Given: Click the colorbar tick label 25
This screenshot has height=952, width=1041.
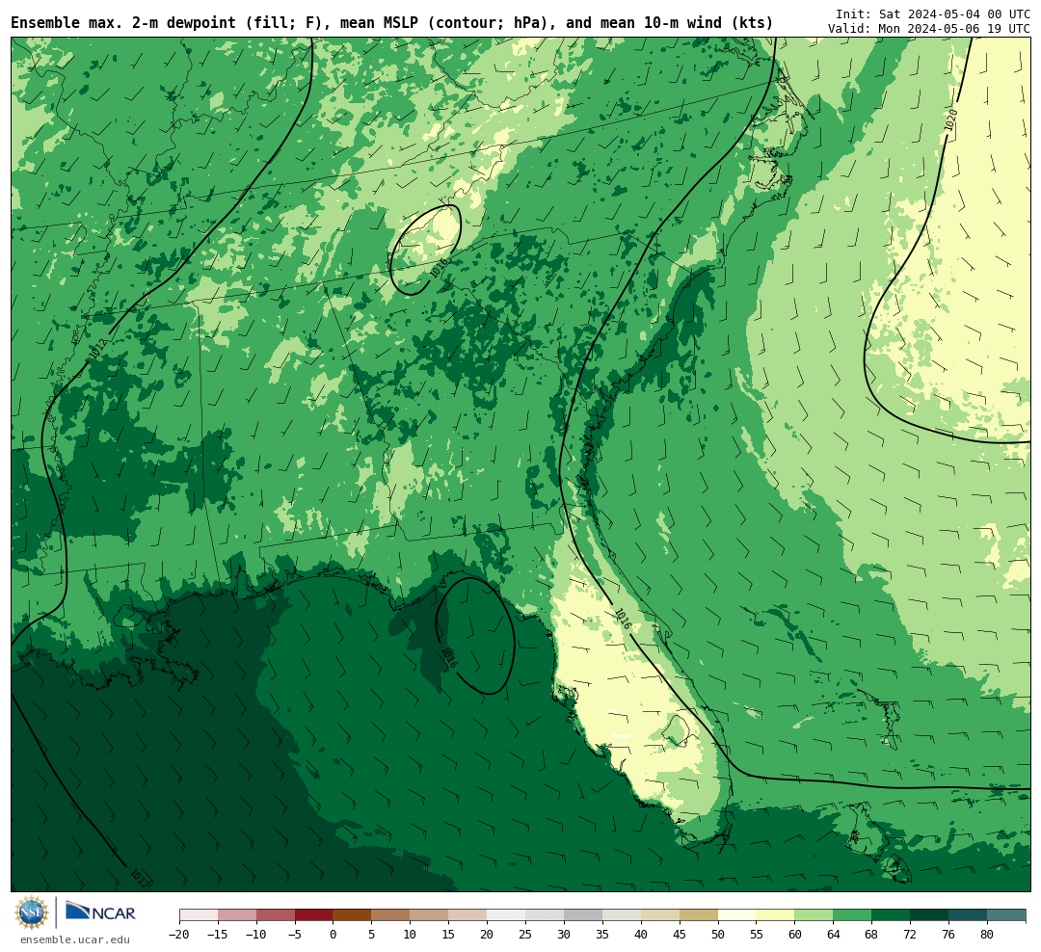Looking at the screenshot, I should 526,935.
